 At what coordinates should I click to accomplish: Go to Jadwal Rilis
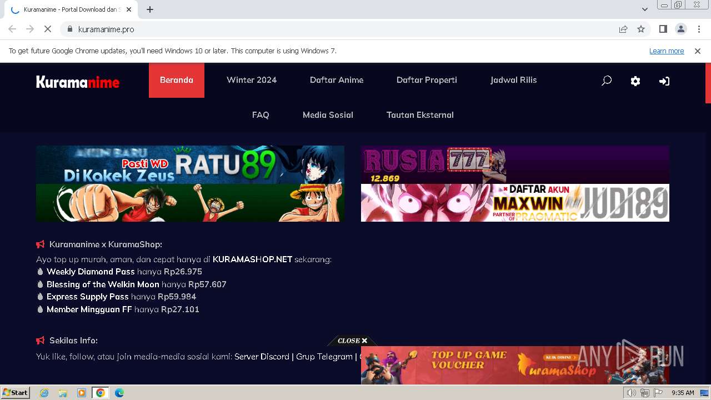point(514,80)
